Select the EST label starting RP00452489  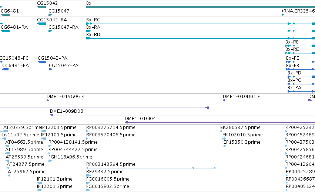(x=300, y=135)
